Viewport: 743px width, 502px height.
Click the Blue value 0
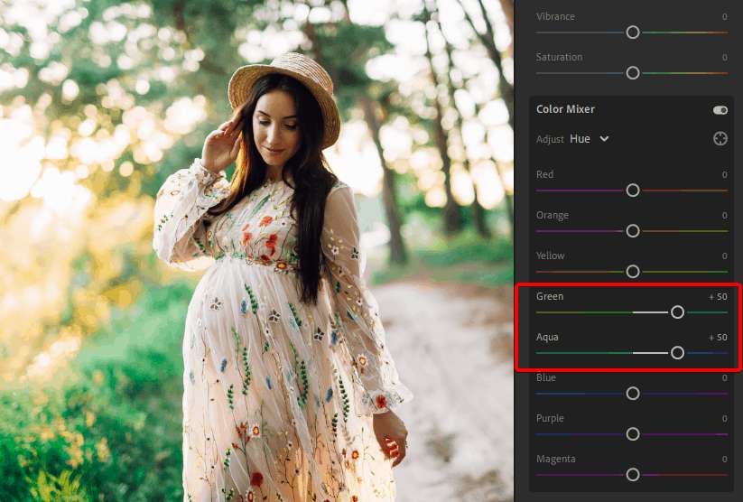point(725,377)
